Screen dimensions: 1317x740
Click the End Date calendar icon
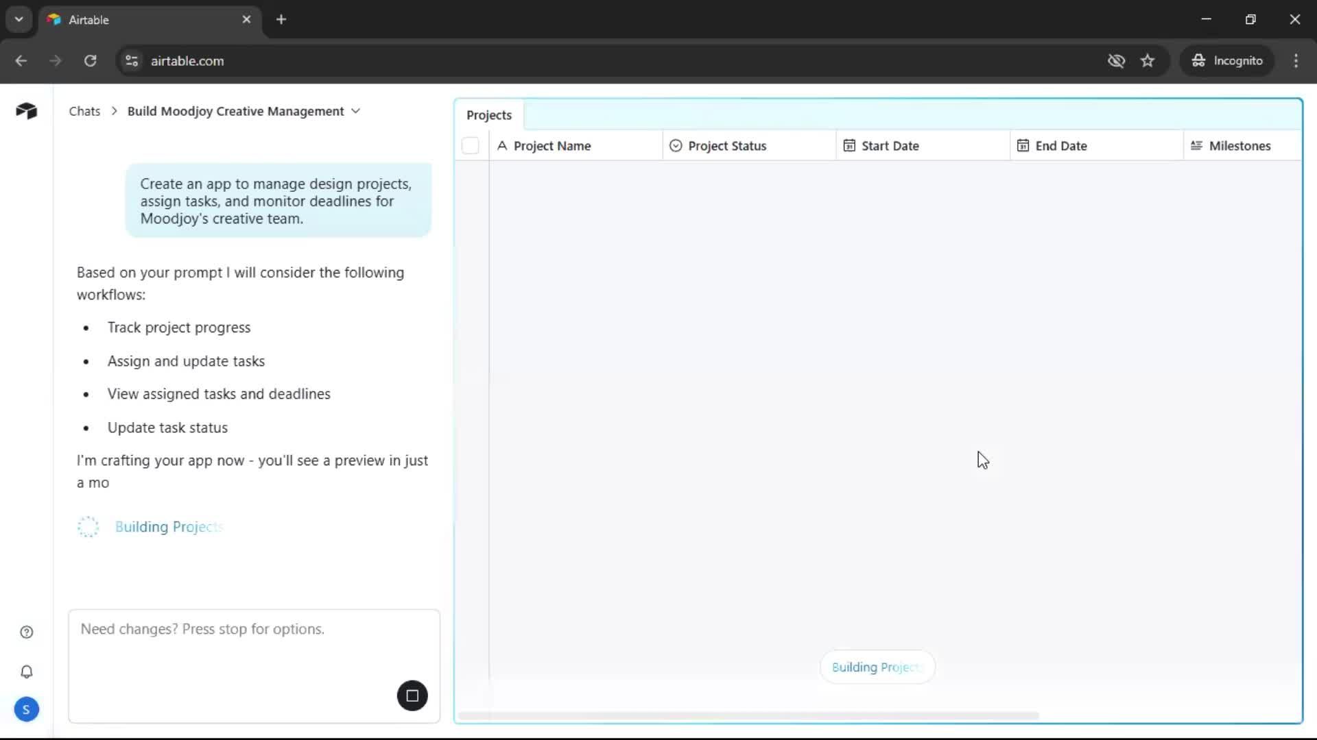1023,146
